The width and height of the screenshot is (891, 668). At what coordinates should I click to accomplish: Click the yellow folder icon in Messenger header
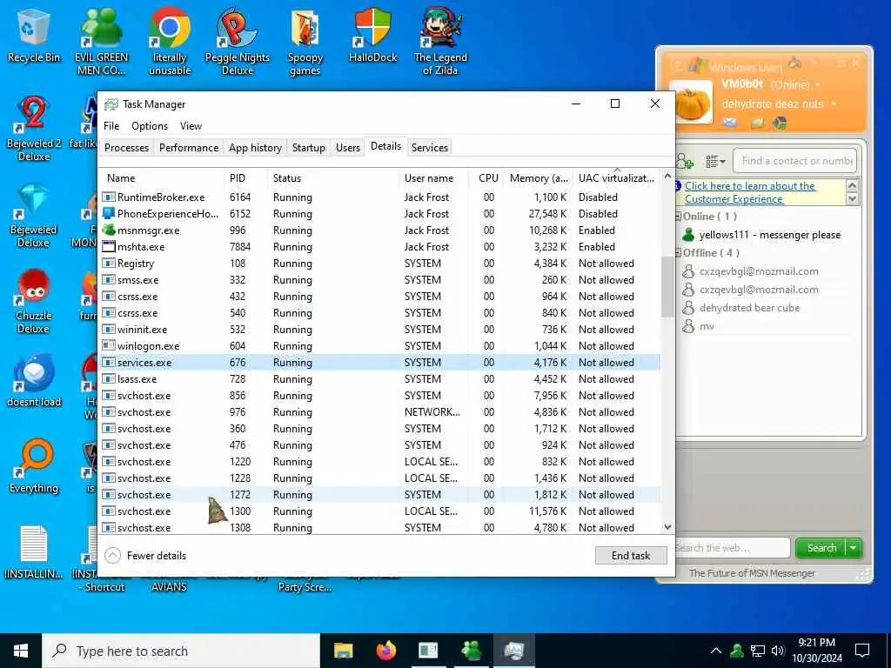[758, 123]
